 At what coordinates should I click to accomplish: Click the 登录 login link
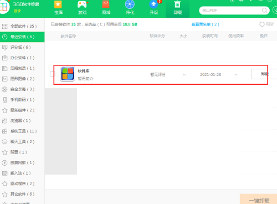(x=17, y=11)
